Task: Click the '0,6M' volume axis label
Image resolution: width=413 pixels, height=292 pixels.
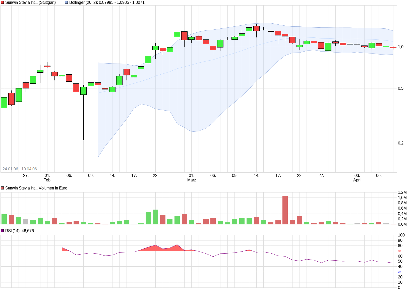Action: coord(402,208)
